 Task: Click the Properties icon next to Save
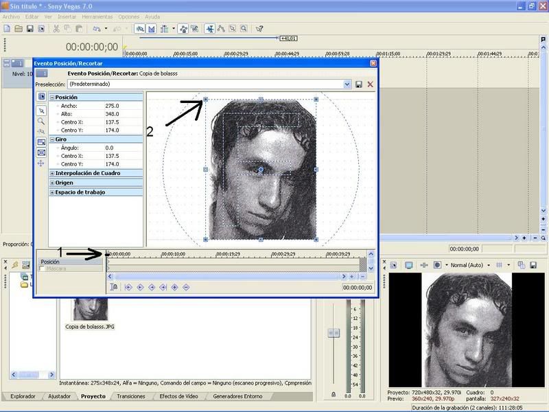coord(41,29)
